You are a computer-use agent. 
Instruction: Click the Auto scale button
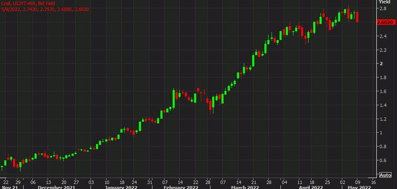(385, 175)
